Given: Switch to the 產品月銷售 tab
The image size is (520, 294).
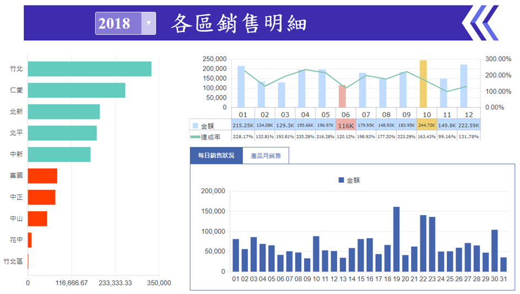Looking at the screenshot, I should click(266, 156).
